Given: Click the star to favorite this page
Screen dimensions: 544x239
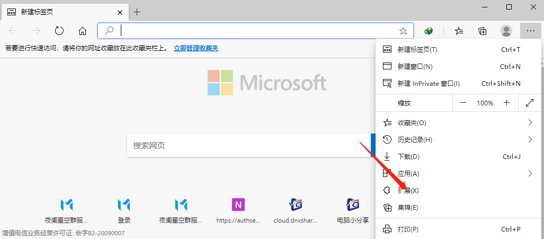Looking at the screenshot, I should tap(403, 31).
